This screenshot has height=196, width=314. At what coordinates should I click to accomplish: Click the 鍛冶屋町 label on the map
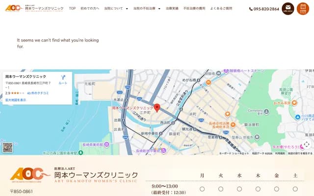[x=252, y=125]
